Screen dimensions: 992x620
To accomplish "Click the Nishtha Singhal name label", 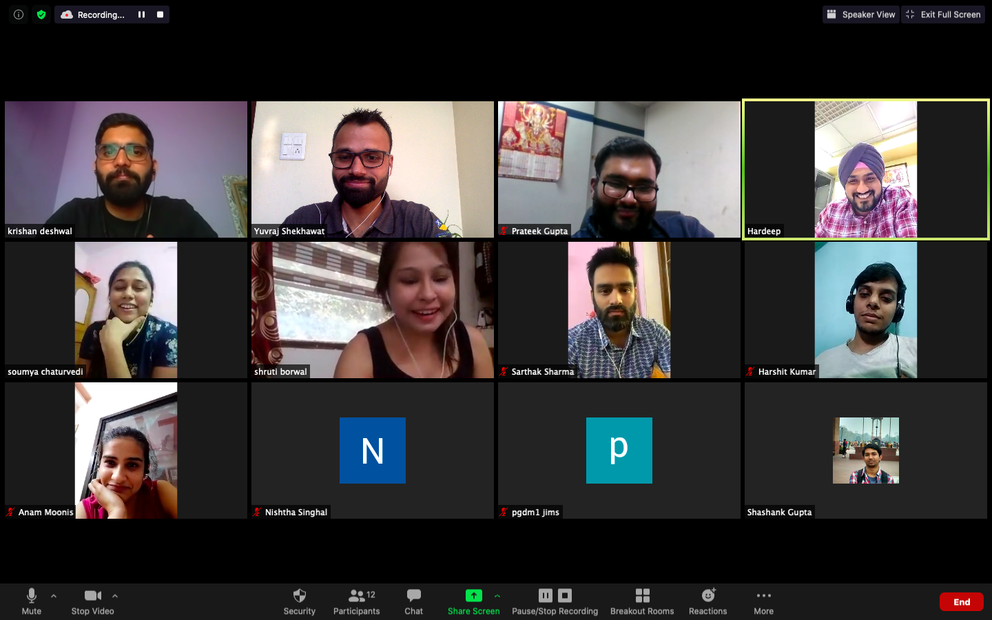I will click(296, 513).
